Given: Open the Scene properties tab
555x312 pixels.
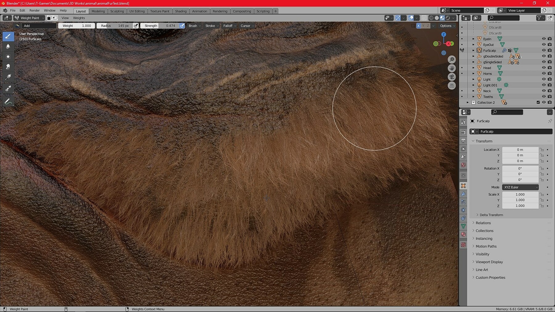Looking at the screenshot, I should [x=463, y=157].
